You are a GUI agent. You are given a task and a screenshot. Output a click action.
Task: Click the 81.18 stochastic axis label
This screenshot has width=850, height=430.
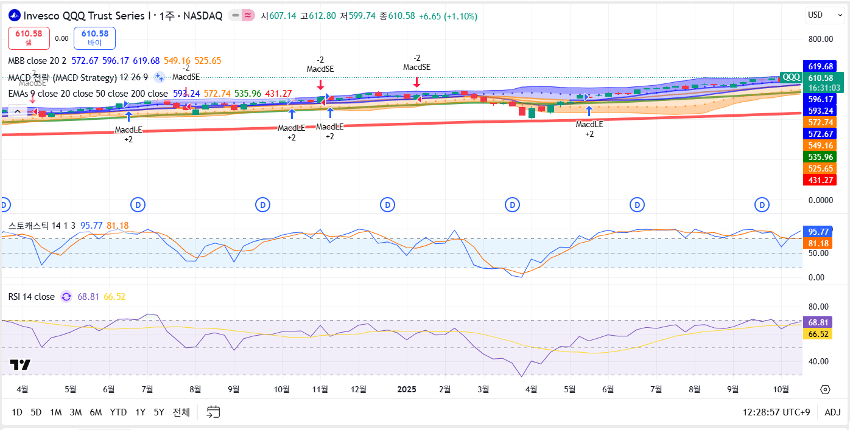point(818,243)
